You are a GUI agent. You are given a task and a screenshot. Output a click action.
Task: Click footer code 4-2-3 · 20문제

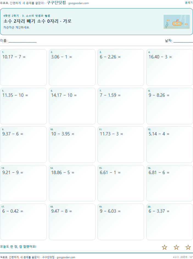[180, 257]
